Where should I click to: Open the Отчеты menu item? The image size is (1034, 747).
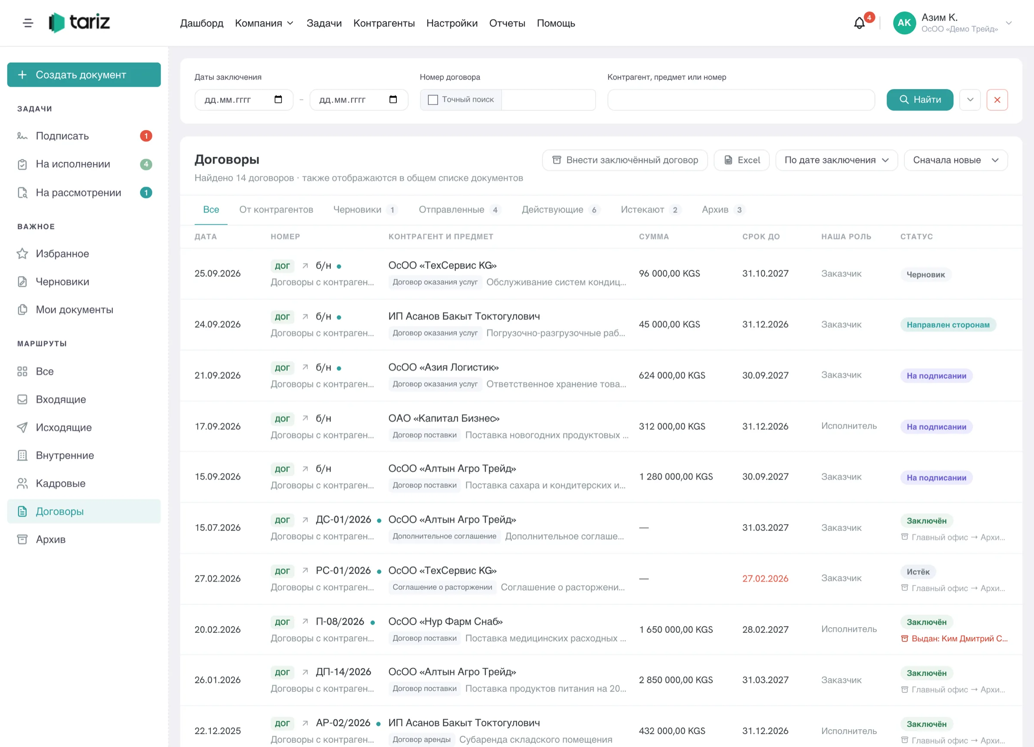pos(507,23)
